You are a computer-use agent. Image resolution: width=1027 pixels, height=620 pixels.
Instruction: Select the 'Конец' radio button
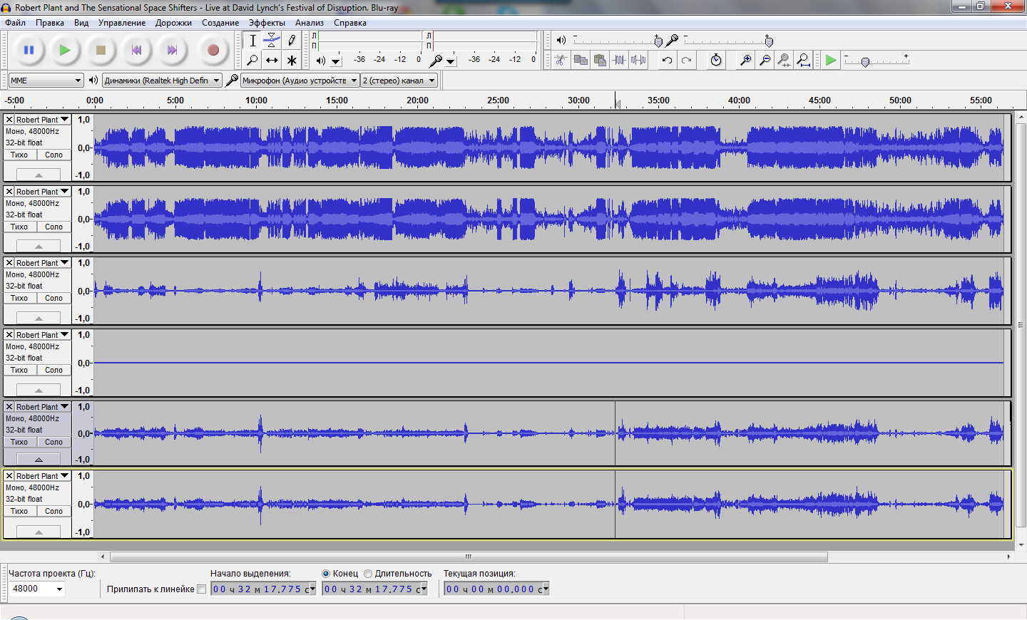326,574
